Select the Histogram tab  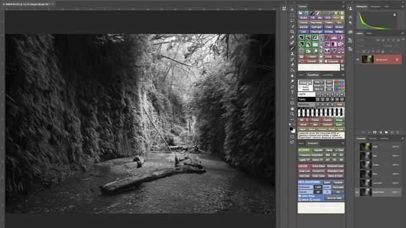pyautogui.click(x=362, y=6)
